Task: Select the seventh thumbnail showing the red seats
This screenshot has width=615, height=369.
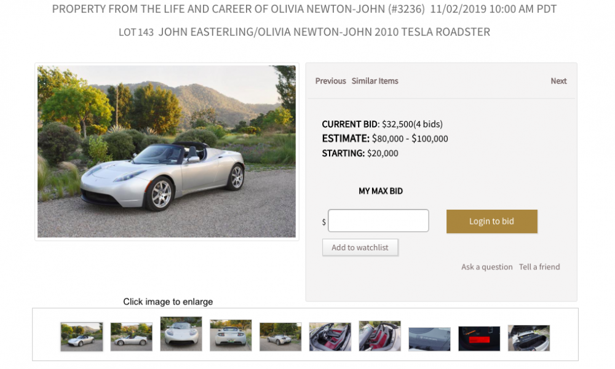Action: click(379, 336)
